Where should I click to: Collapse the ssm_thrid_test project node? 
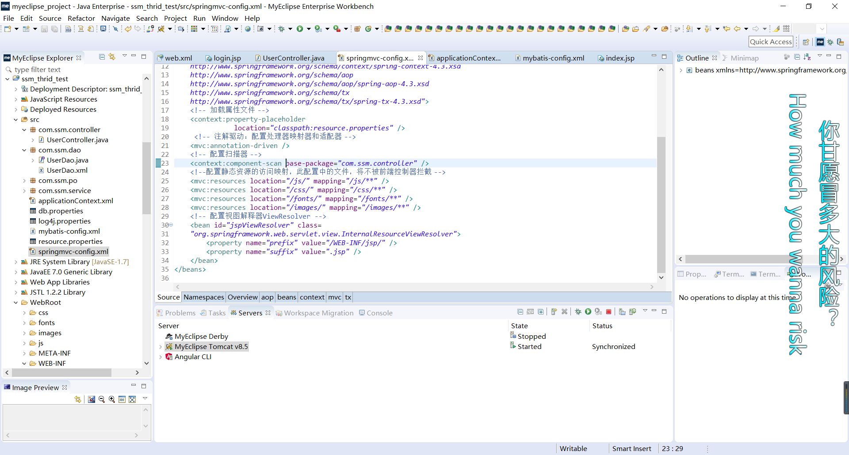(x=7, y=79)
